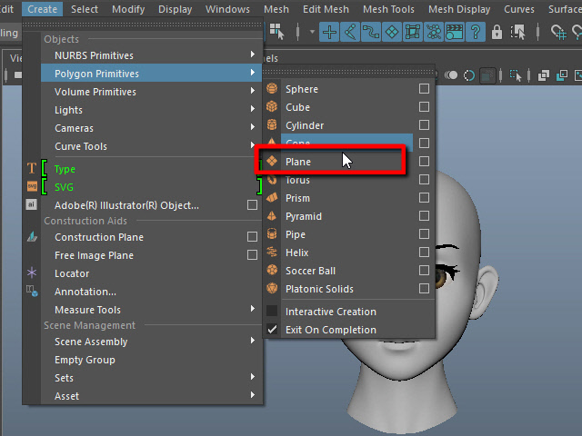Click the Plane primitive icon
Viewport: 582px width, 436px height.
[272, 162]
